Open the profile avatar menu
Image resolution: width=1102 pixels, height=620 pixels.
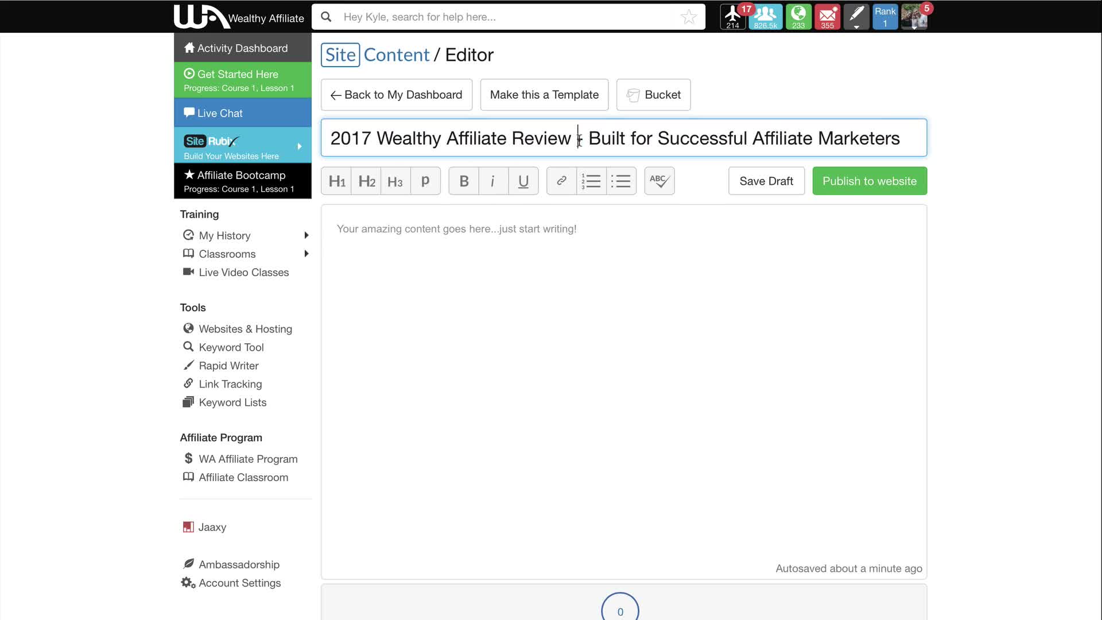(914, 17)
